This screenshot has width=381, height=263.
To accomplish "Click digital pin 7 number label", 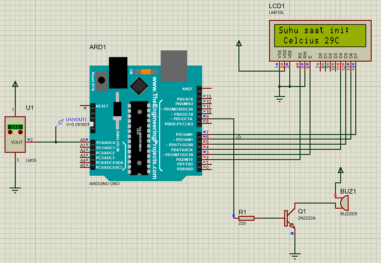I will (x=207, y=133).
